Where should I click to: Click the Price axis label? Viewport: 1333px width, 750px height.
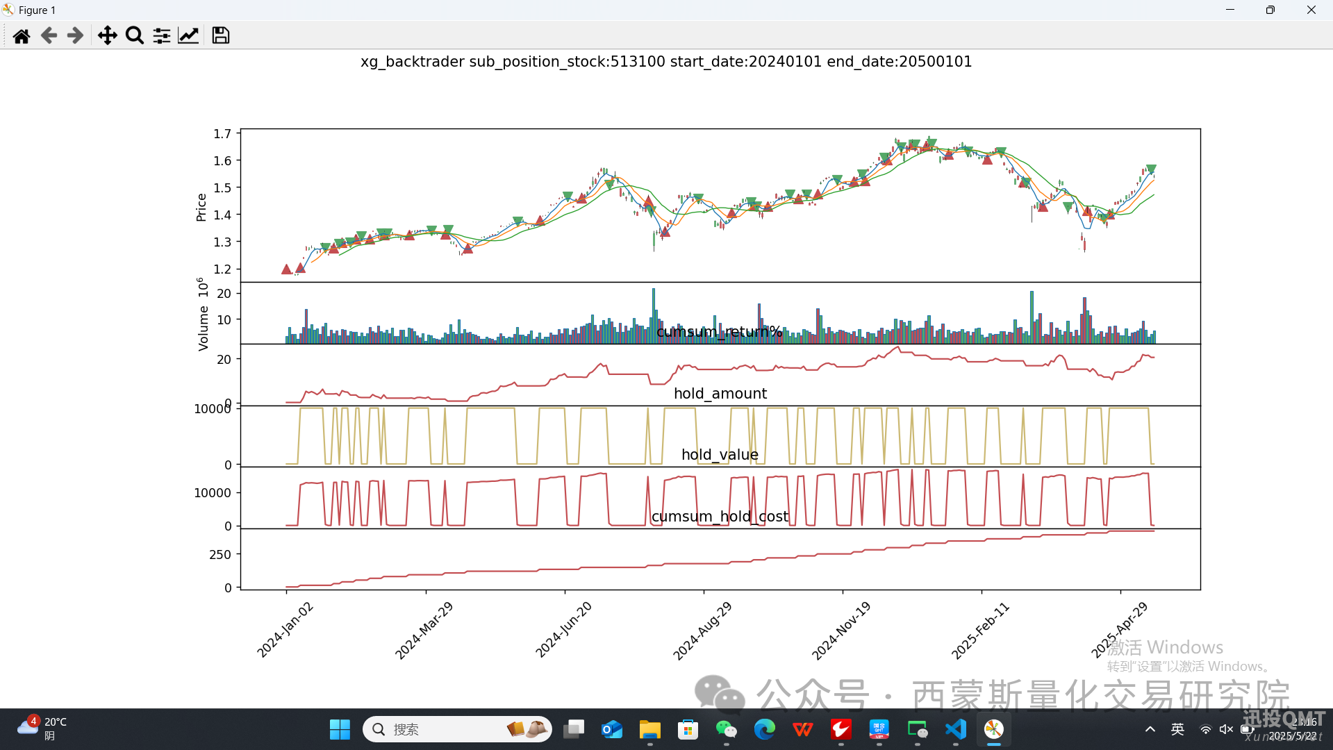pyautogui.click(x=201, y=207)
